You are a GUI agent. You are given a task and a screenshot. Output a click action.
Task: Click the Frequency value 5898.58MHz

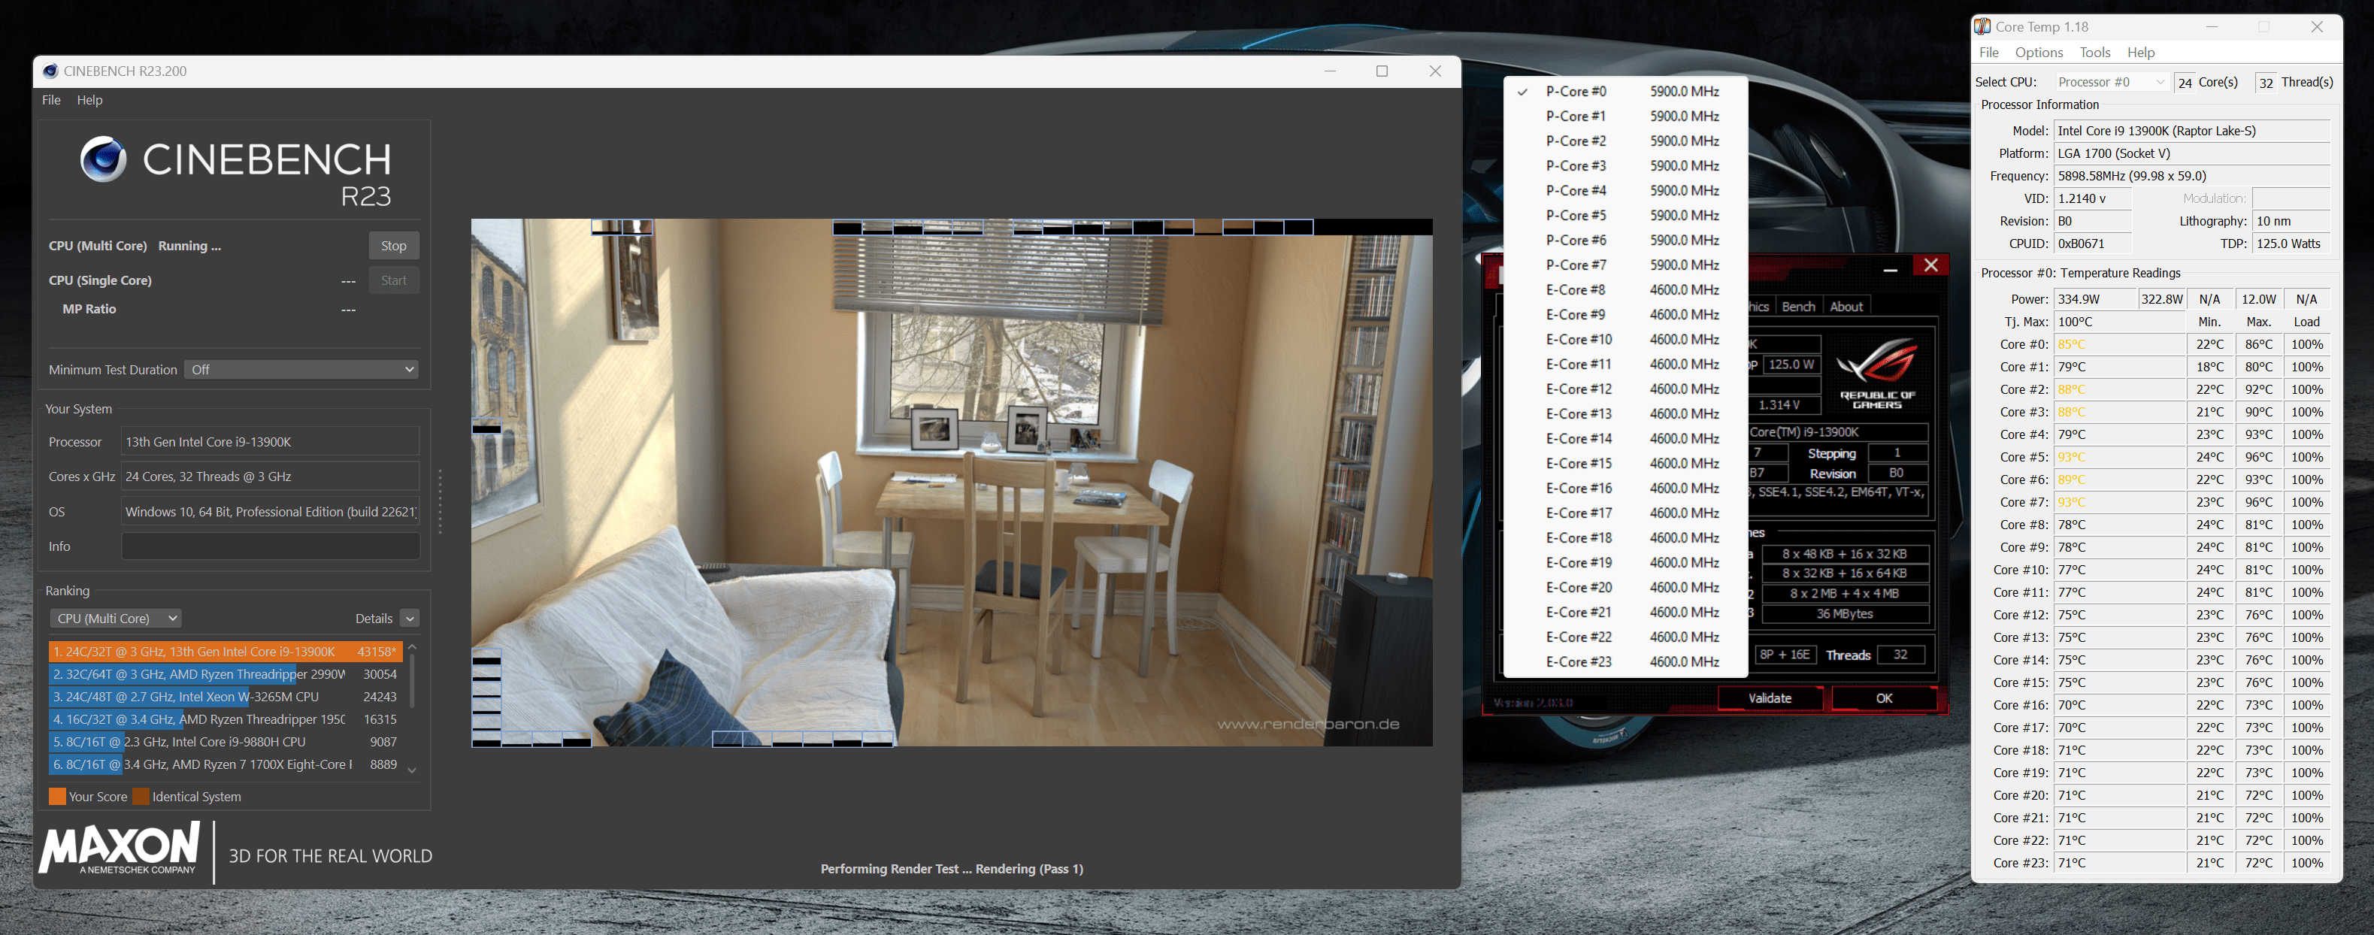pyautogui.click(x=2191, y=176)
